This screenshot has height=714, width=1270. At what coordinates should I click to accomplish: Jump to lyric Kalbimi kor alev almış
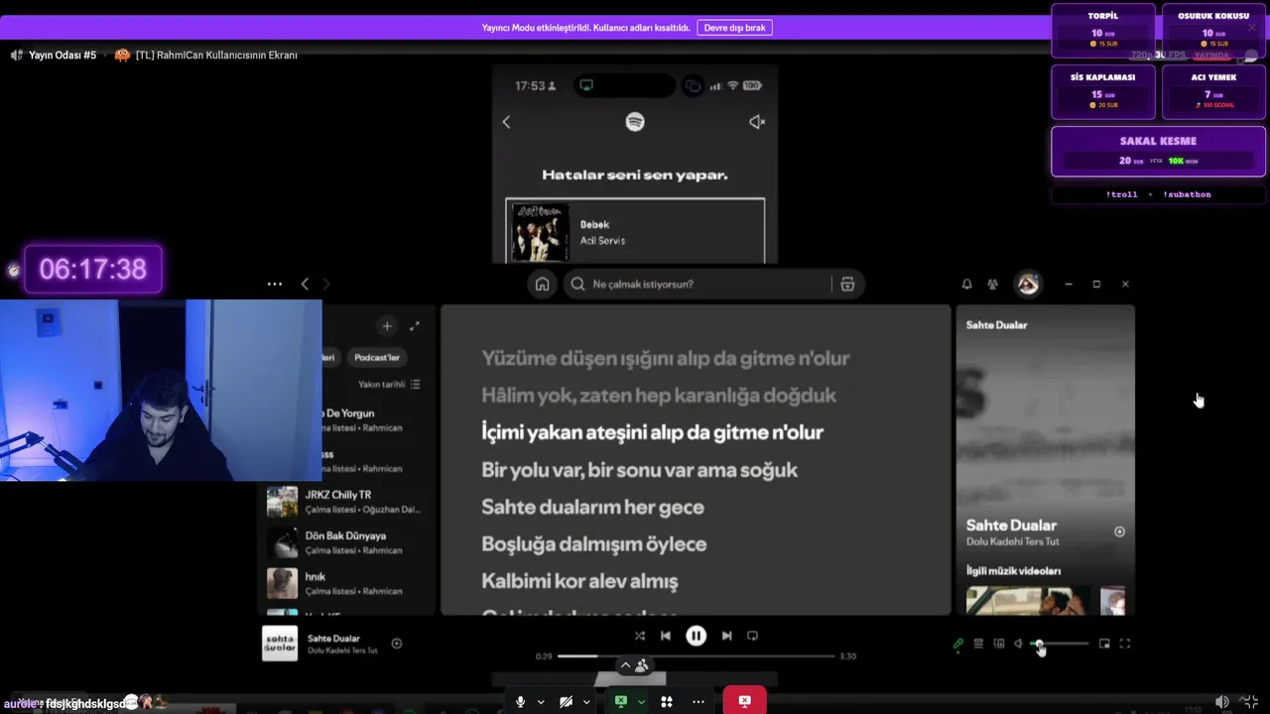pos(579,581)
